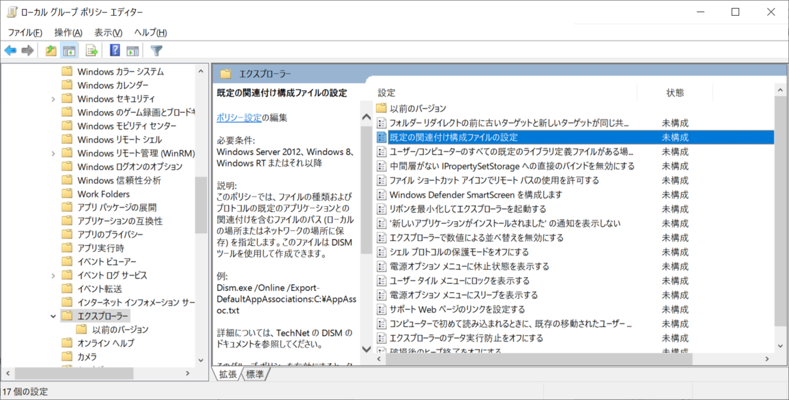The width and height of the screenshot is (789, 400).
Task: Click the ポリシー設定の編集 link
Action: [x=243, y=118]
